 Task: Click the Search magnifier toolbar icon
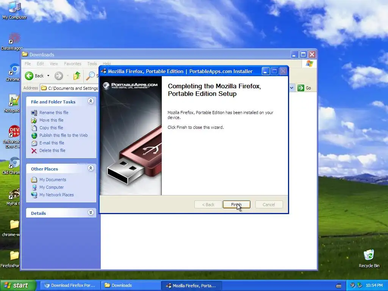90,76
